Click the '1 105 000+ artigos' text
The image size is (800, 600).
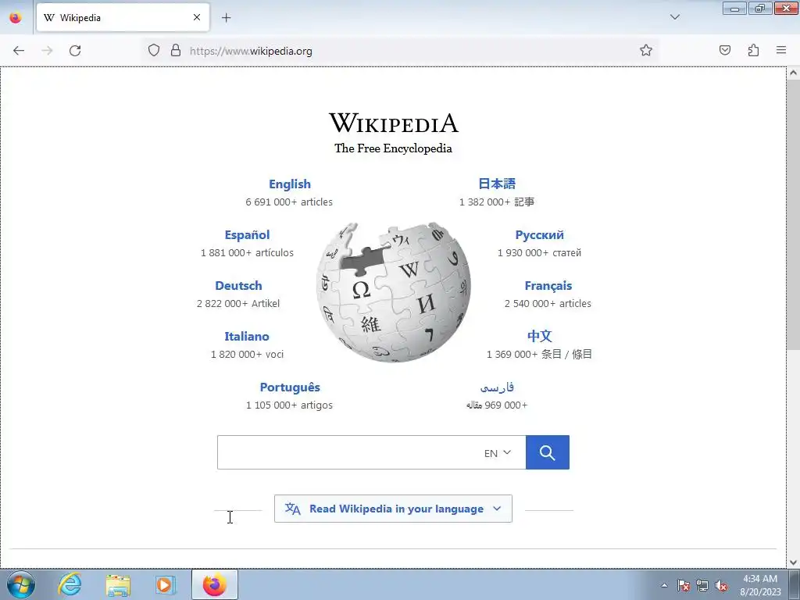coord(289,405)
